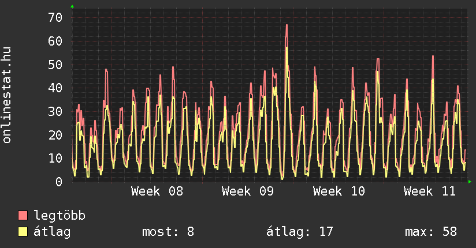The height and width of the screenshot is (248, 476).
Task: Click the red legtöbb legend swatch
Action: coord(23,216)
